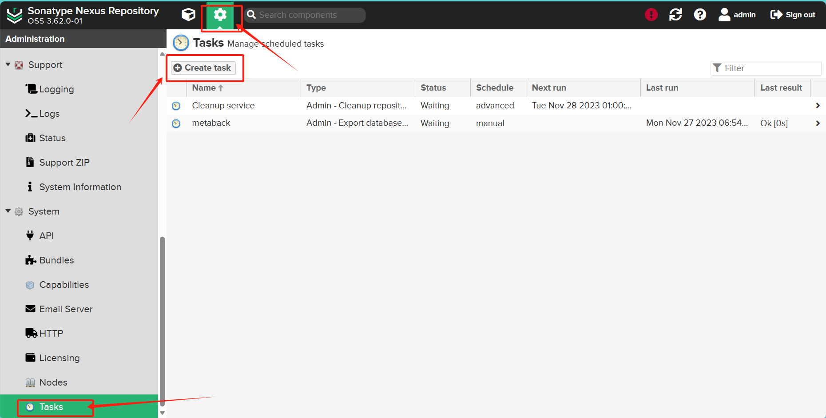This screenshot has width=826, height=418.
Task: Click the API plug icon
Action: (x=30, y=235)
